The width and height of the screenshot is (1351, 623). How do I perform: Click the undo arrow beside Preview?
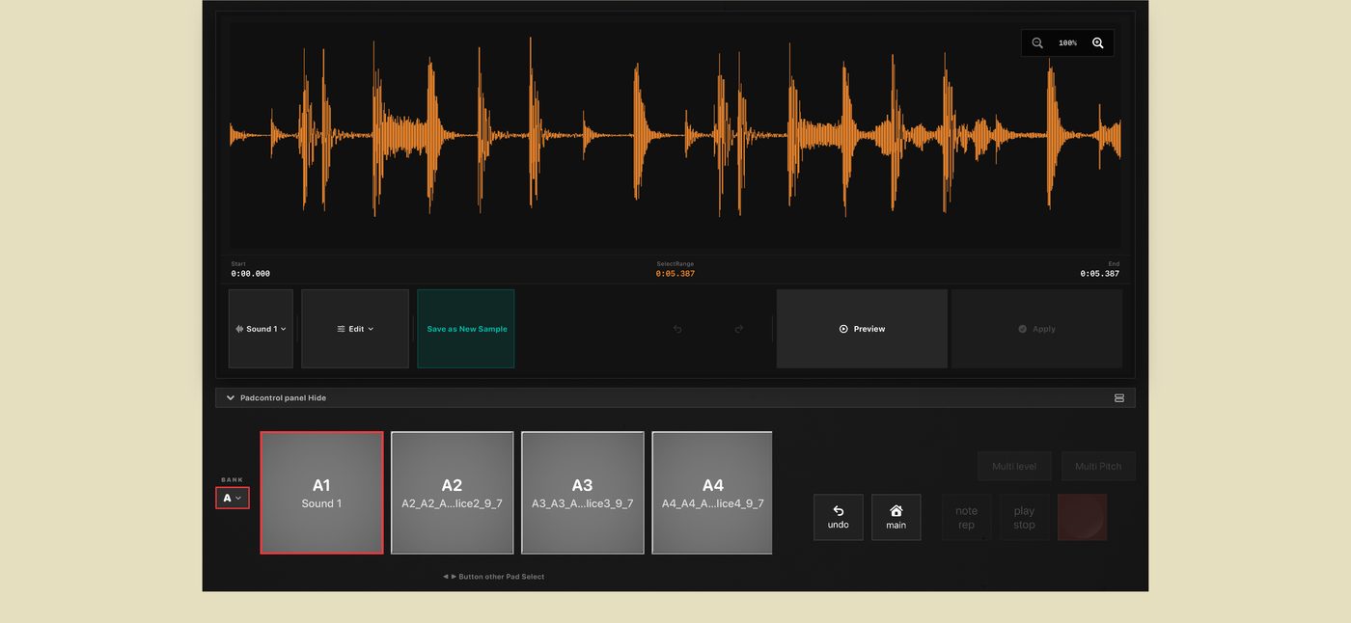point(677,329)
